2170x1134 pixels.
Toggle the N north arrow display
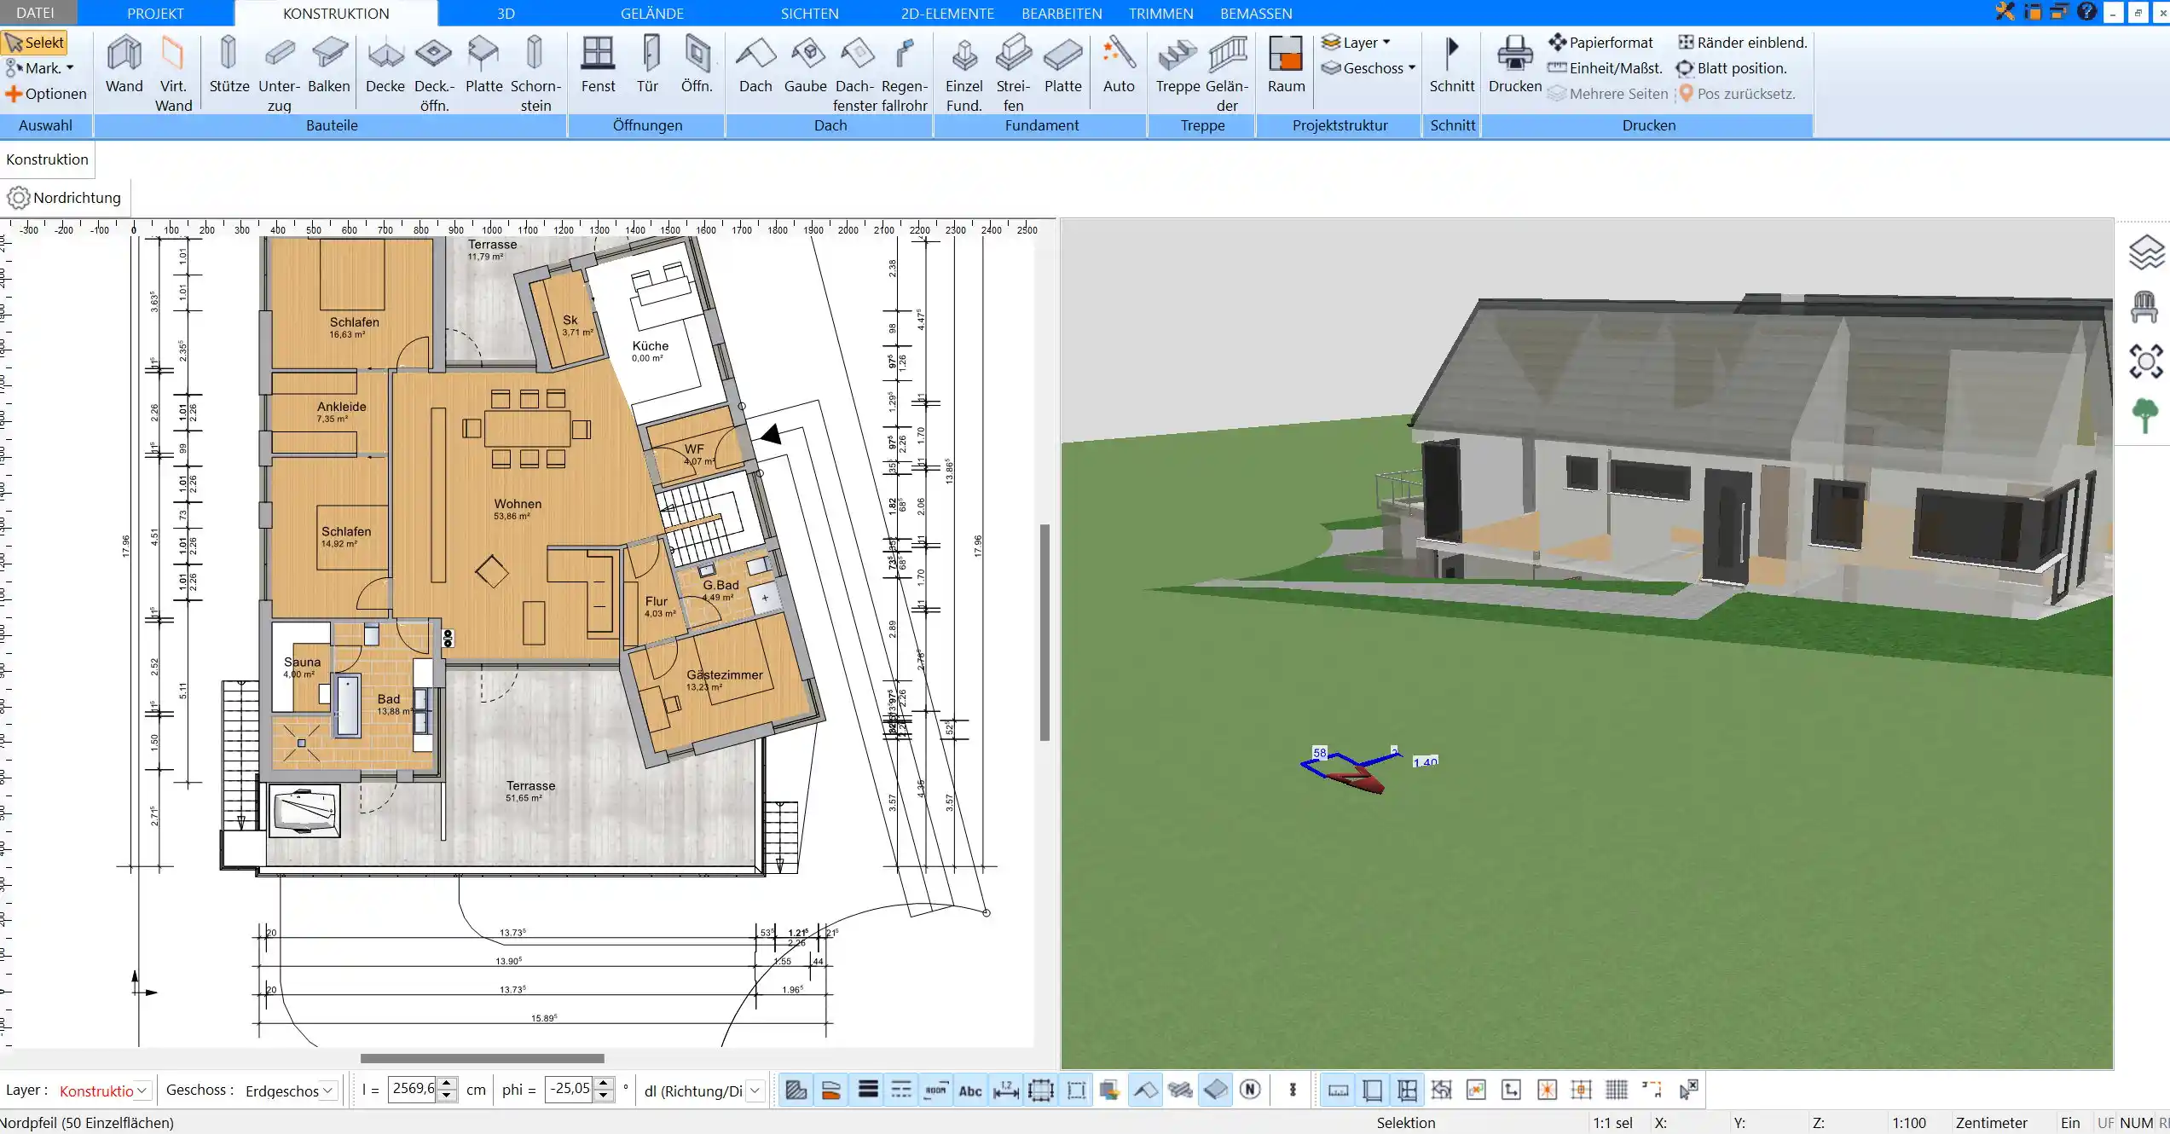tap(1250, 1090)
